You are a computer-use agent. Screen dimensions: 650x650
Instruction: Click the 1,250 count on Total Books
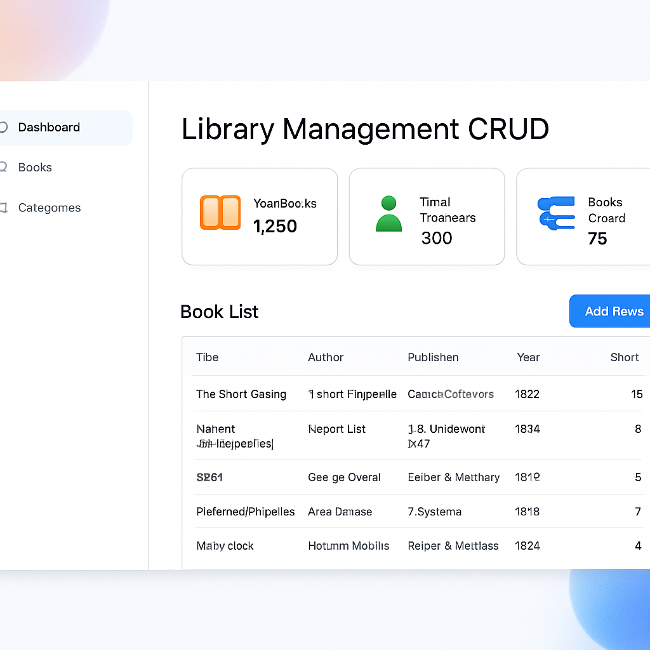click(275, 226)
